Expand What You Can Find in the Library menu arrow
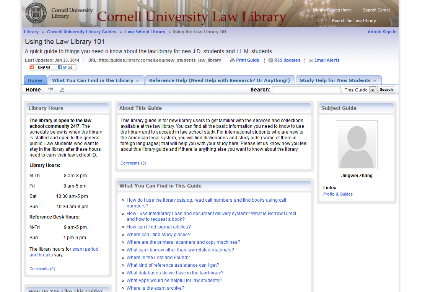Viewport: 425px width, 292px height. pyautogui.click(x=137, y=81)
